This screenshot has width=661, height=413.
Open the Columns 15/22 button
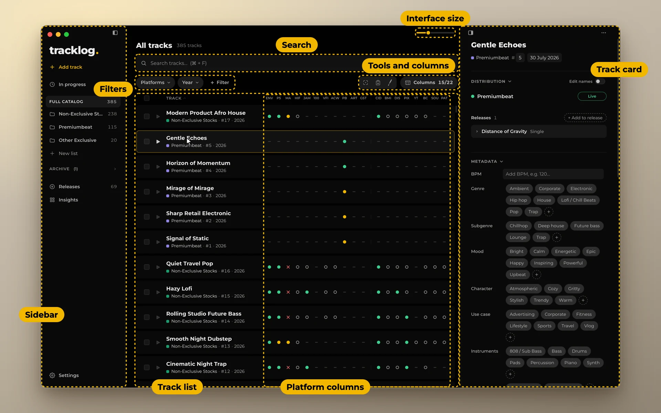pyautogui.click(x=429, y=83)
